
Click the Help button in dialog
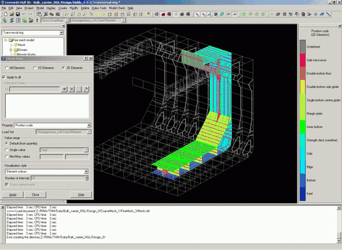[x=81, y=195]
